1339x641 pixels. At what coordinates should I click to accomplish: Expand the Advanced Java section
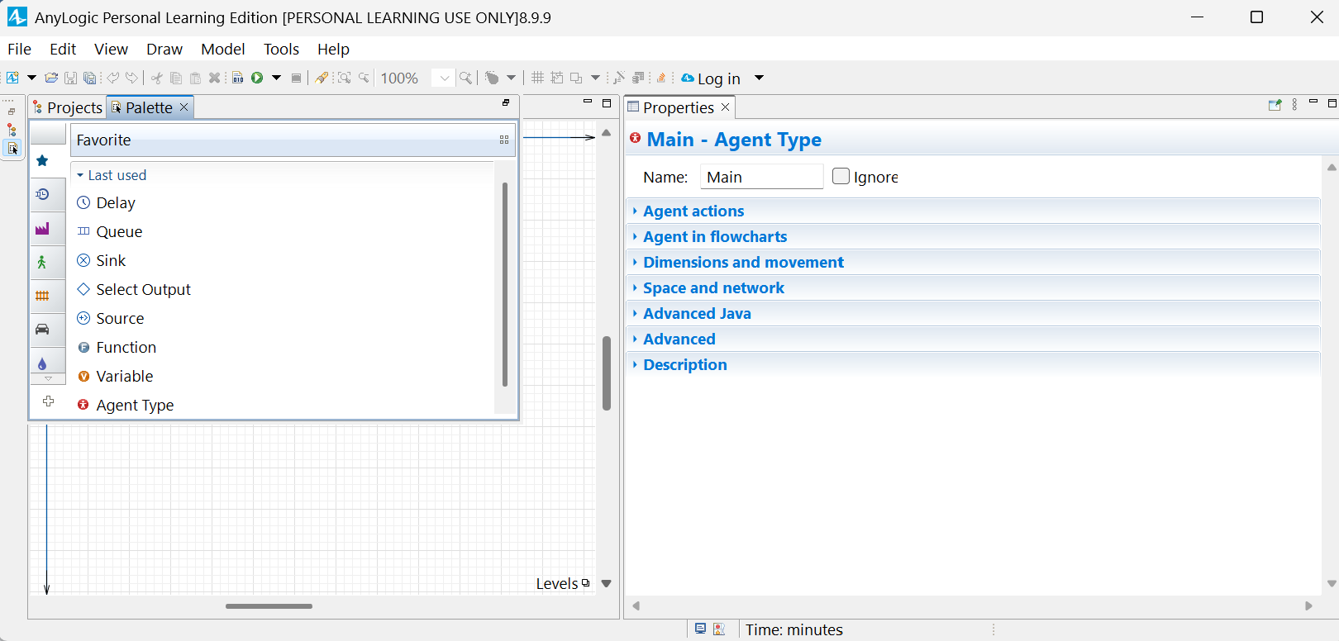coord(973,314)
